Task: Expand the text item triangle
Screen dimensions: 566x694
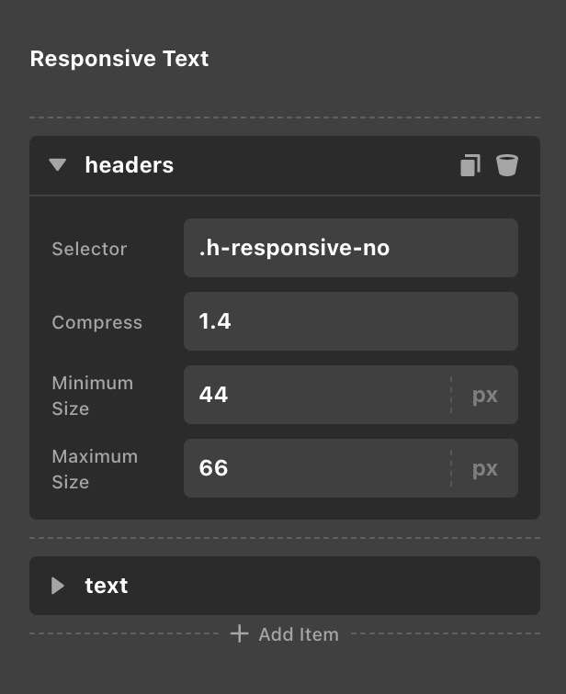Action: [58, 586]
